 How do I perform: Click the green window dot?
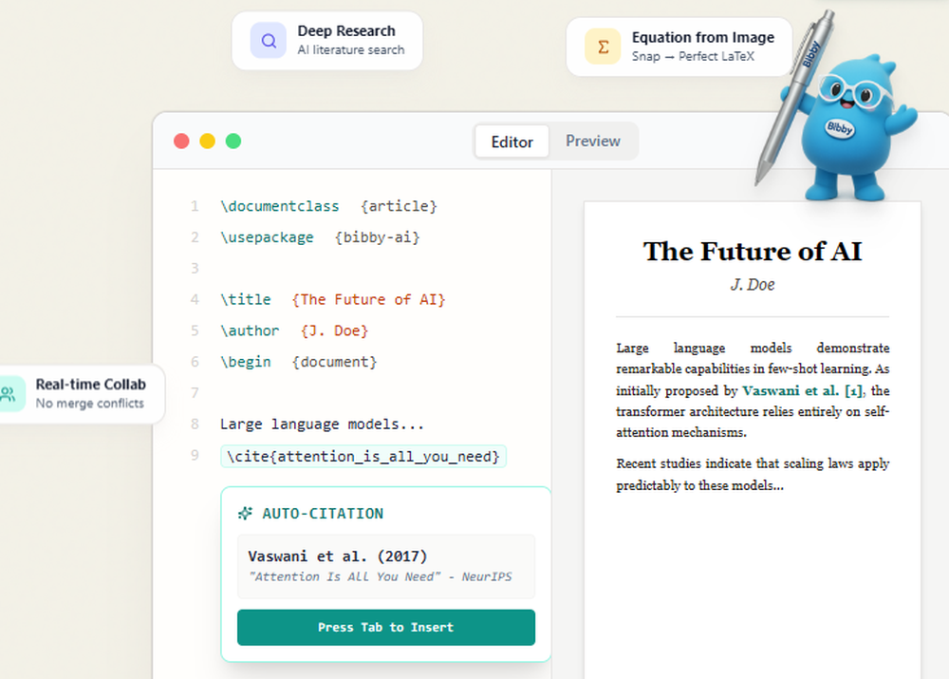233,141
